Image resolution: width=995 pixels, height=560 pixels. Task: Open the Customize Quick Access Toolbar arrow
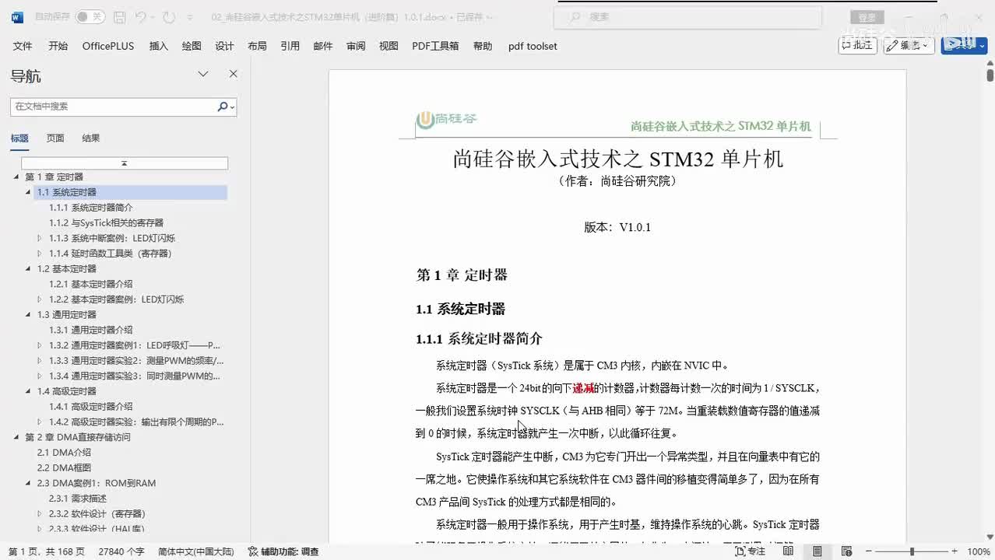[191, 16]
